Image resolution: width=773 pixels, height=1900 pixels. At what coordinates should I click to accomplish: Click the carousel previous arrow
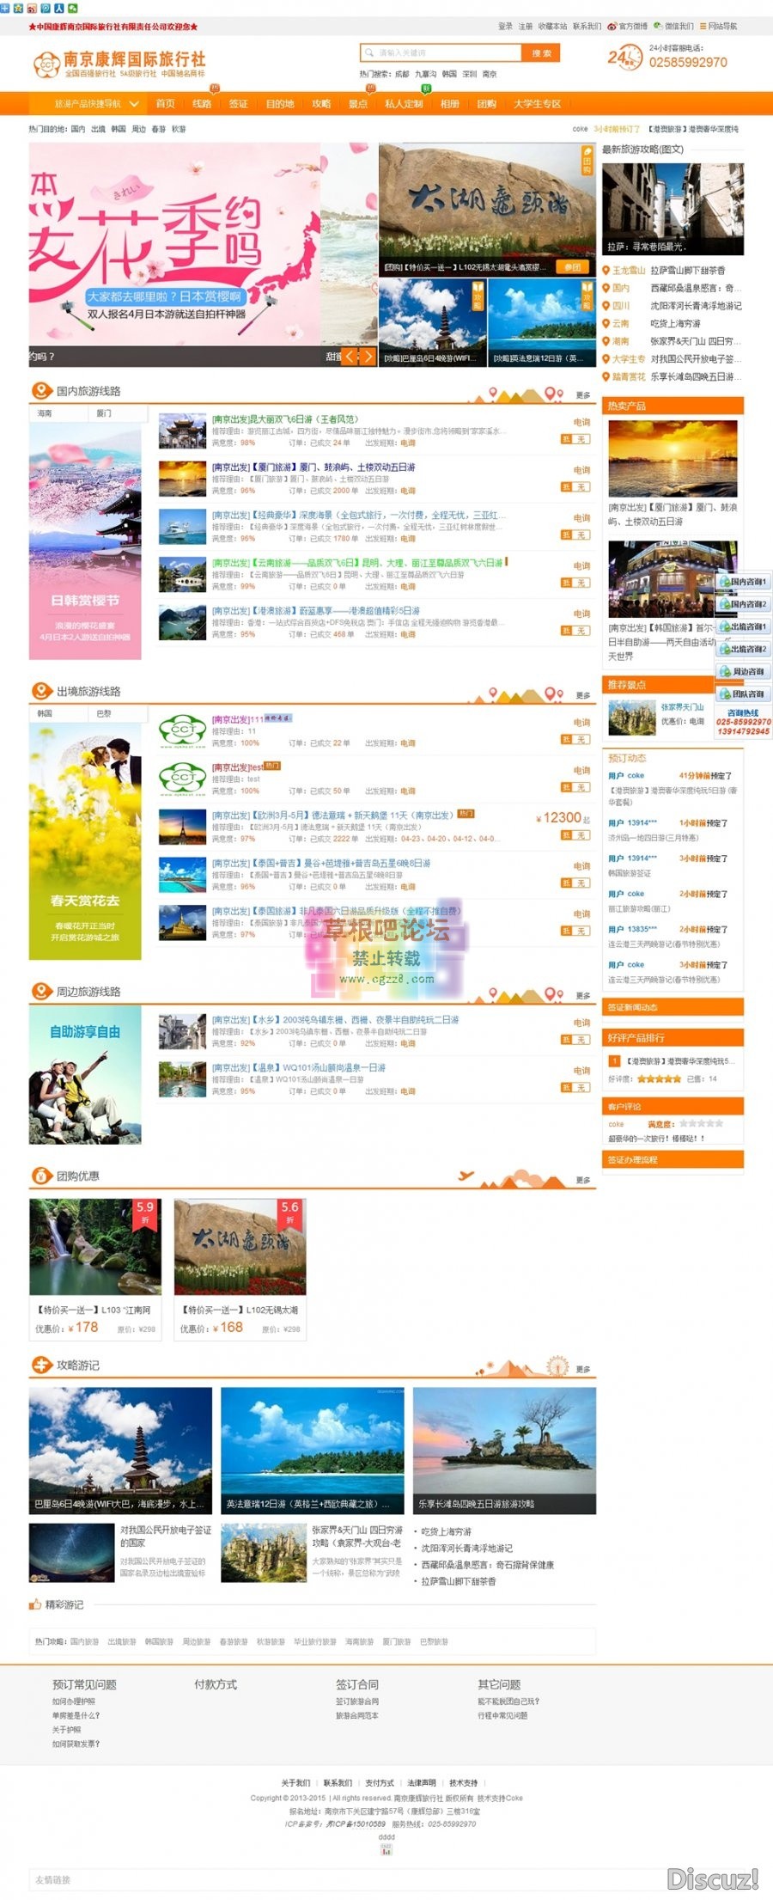pyautogui.click(x=350, y=356)
